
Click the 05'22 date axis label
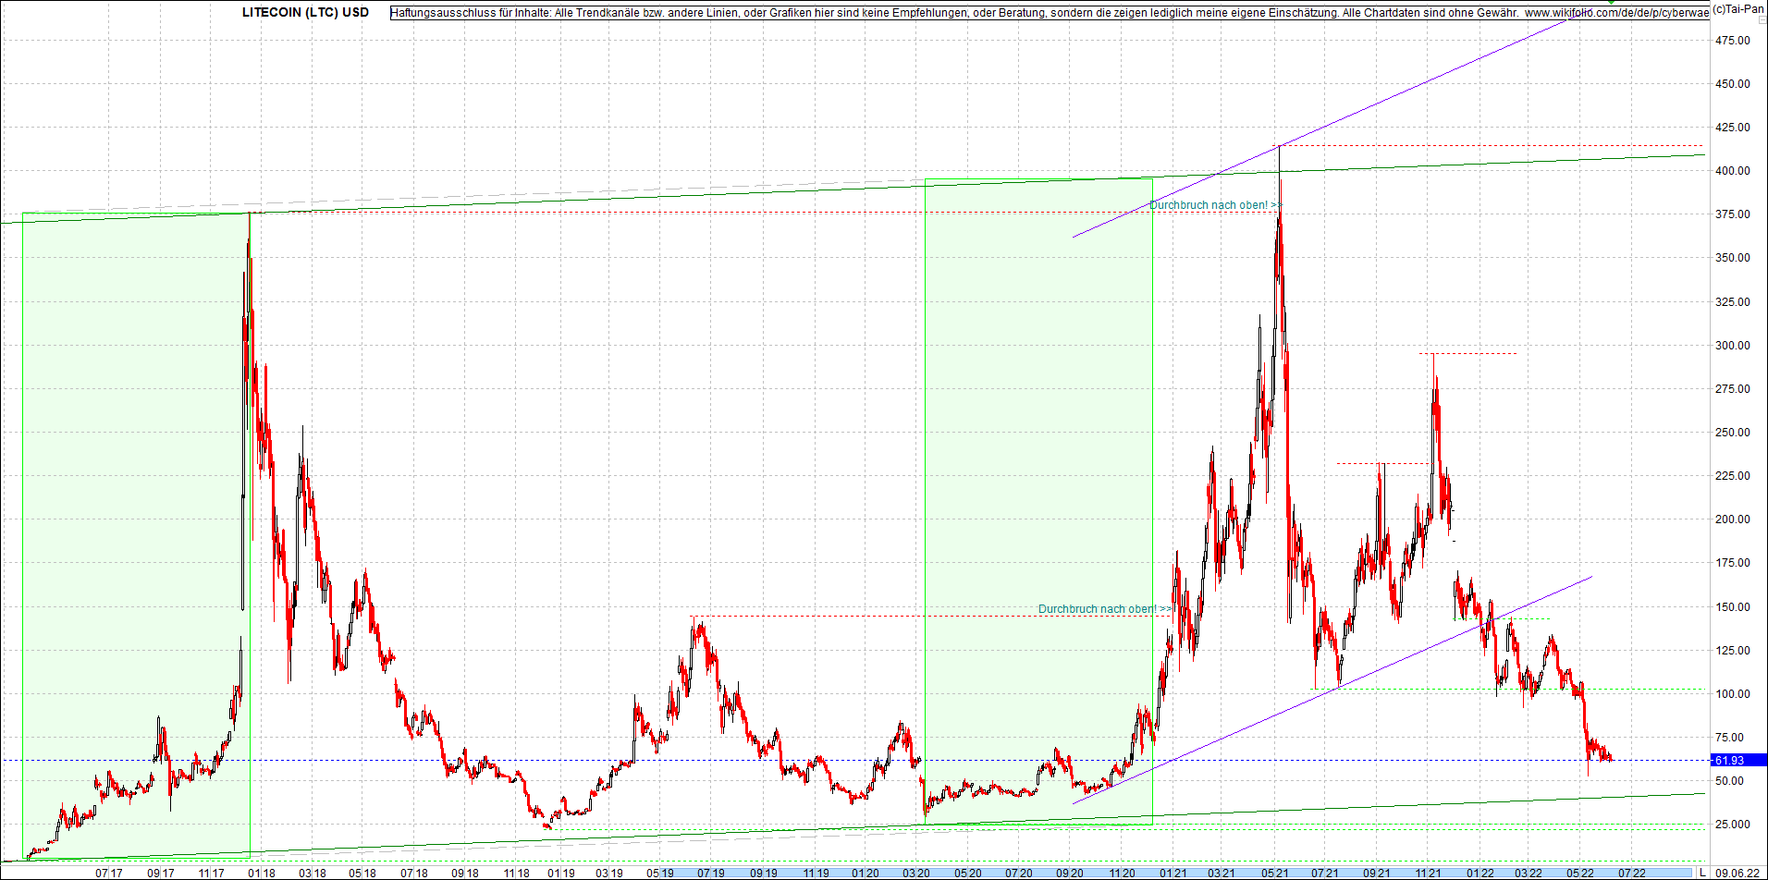(1579, 874)
